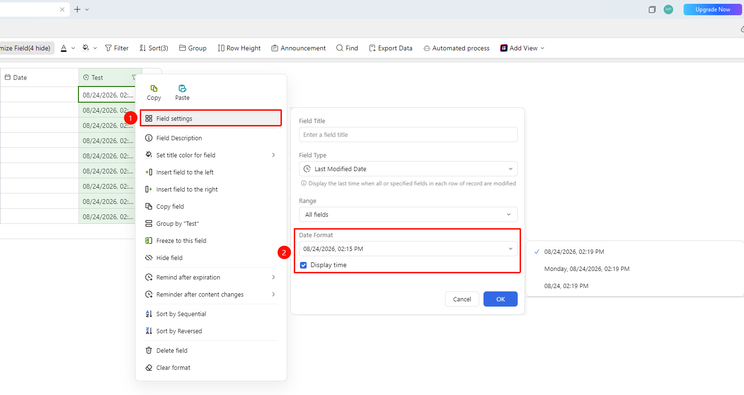This screenshot has width=744, height=395.
Task: Open the Field Type dropdown
Action: click(408, 169)
